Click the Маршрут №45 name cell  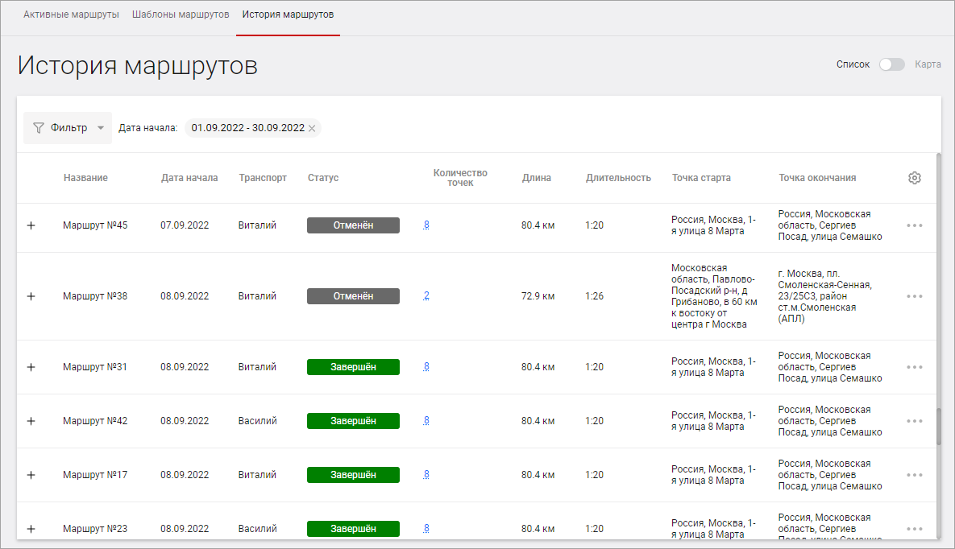pos(95,225)
